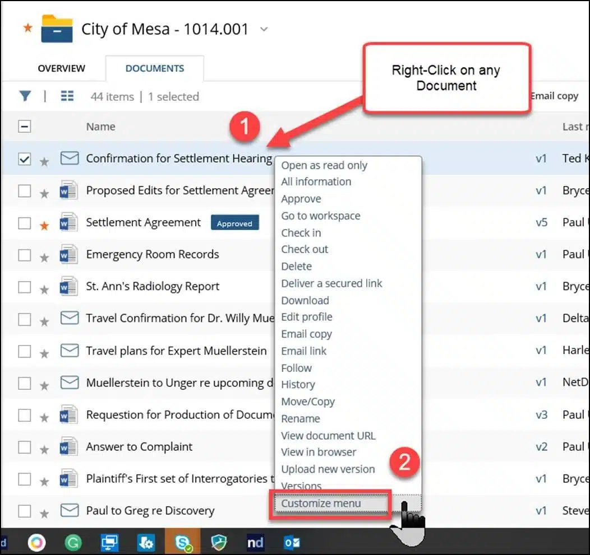This screenshot has height=555, width=590.
Task: Star the Confirmation for Settlement Hearing document
Action: point(44,162)
